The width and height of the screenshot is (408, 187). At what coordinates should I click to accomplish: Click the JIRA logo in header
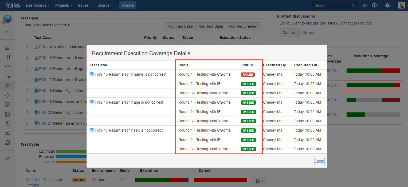(13, 5)
